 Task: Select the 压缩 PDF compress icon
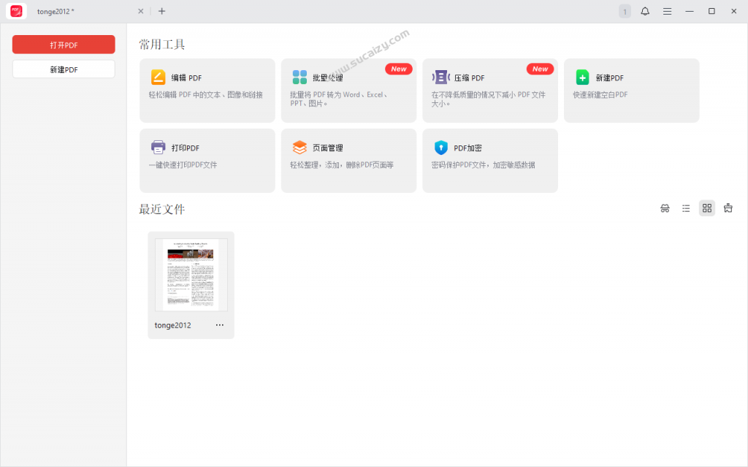click(x=441, y=77)
